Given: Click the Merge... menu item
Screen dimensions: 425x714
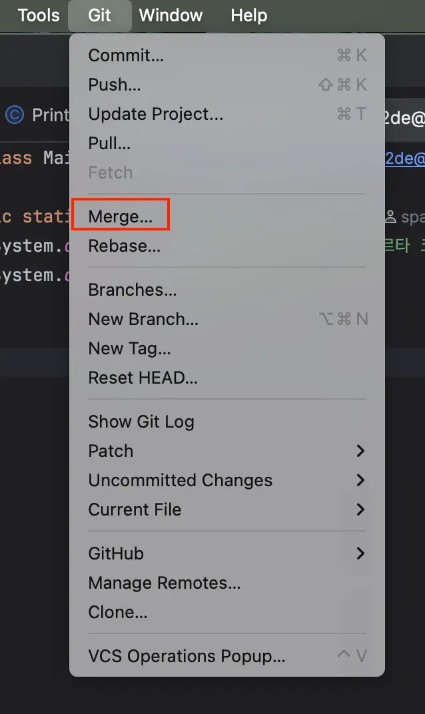Looking at the screenshot, I should pyautogui.click(x=121, y=216).
